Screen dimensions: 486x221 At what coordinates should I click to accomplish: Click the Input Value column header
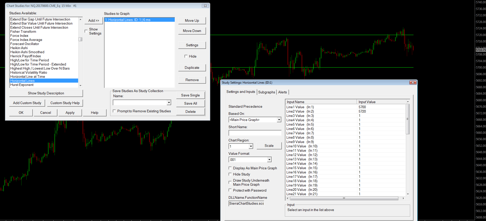pos(381,102)
